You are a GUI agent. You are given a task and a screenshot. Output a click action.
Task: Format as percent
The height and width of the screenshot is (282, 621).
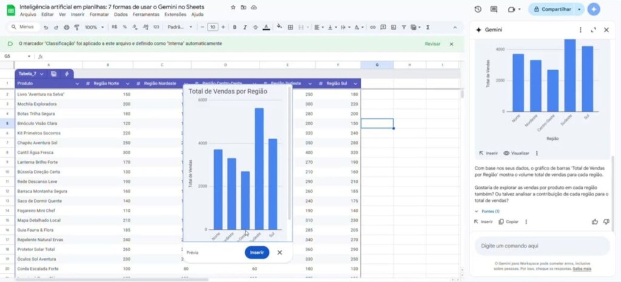(x=125, y=27)
